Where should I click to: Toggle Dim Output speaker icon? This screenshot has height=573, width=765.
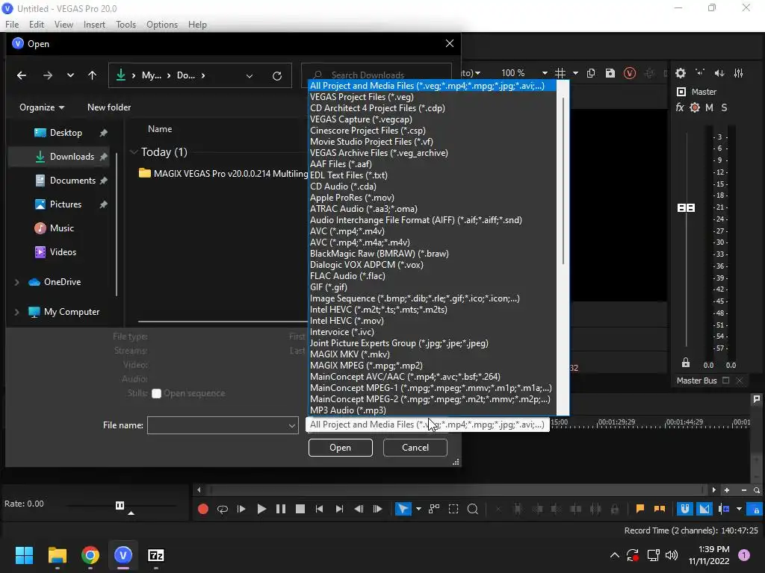(x=719, y=73)
